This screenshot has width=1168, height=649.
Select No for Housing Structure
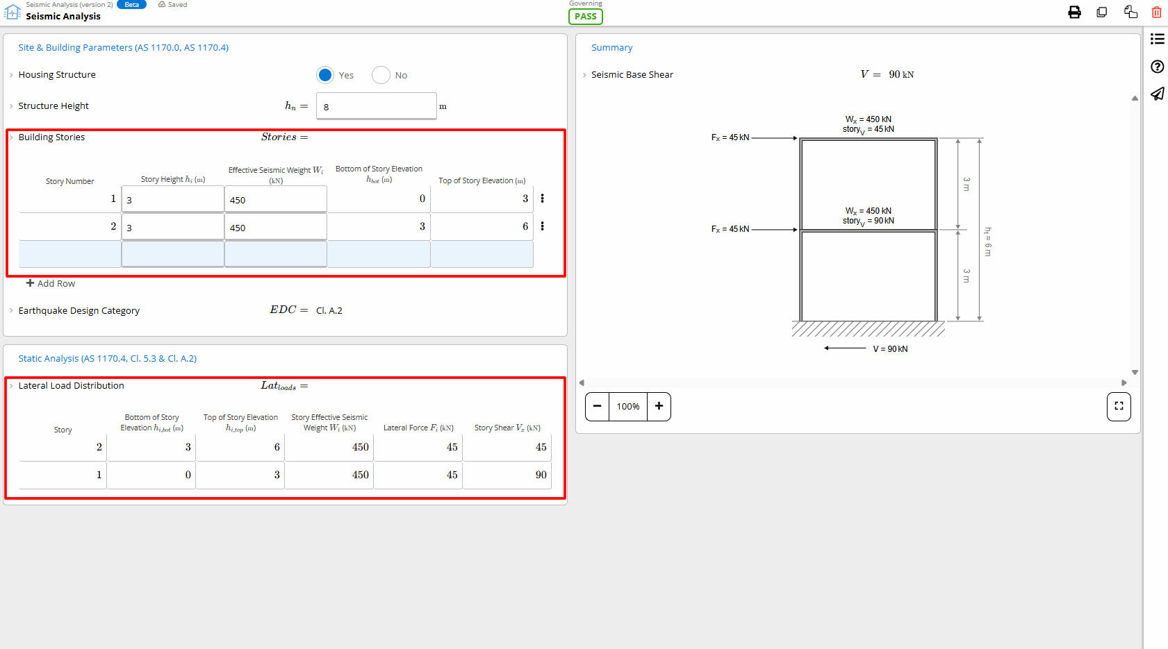(x=381, y=75)
